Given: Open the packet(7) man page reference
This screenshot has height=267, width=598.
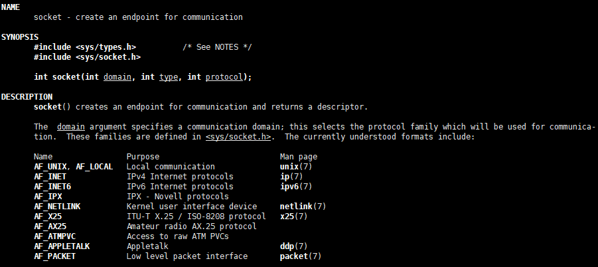Looking at the screenshot, I should click(301, 256).
